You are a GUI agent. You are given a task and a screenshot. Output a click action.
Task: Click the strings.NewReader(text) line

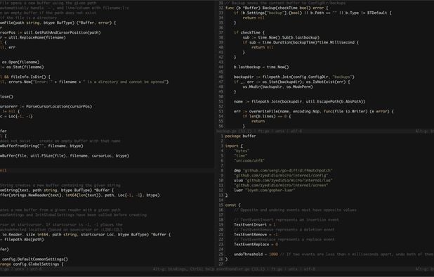tap(80, 195)
